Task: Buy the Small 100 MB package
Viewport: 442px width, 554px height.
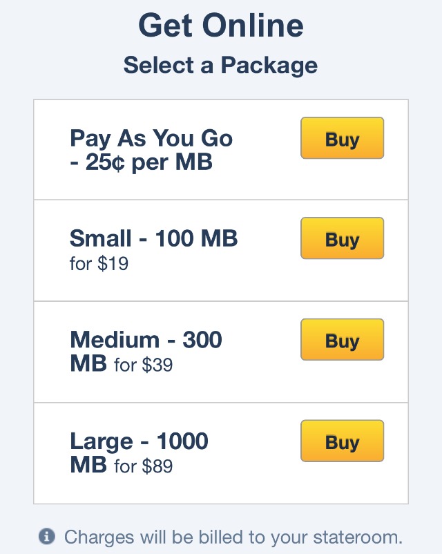Action: 342,238
